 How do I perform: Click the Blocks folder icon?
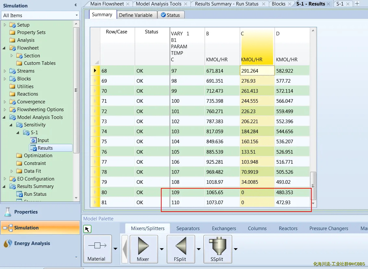tap(12, 79)
